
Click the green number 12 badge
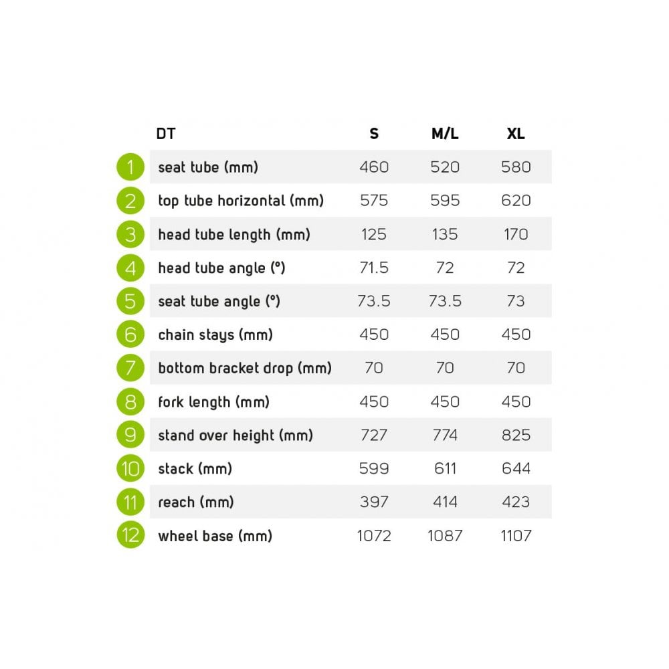tap(130, 535)
